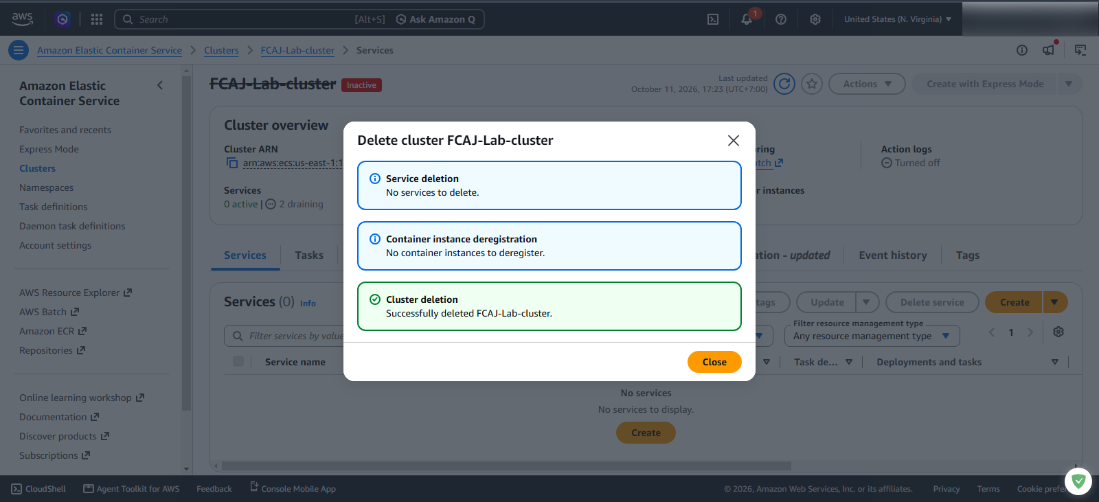1099x502 pixels.
Task: Open Namespaces in the sidebar
Action: (x=46, y=187)
